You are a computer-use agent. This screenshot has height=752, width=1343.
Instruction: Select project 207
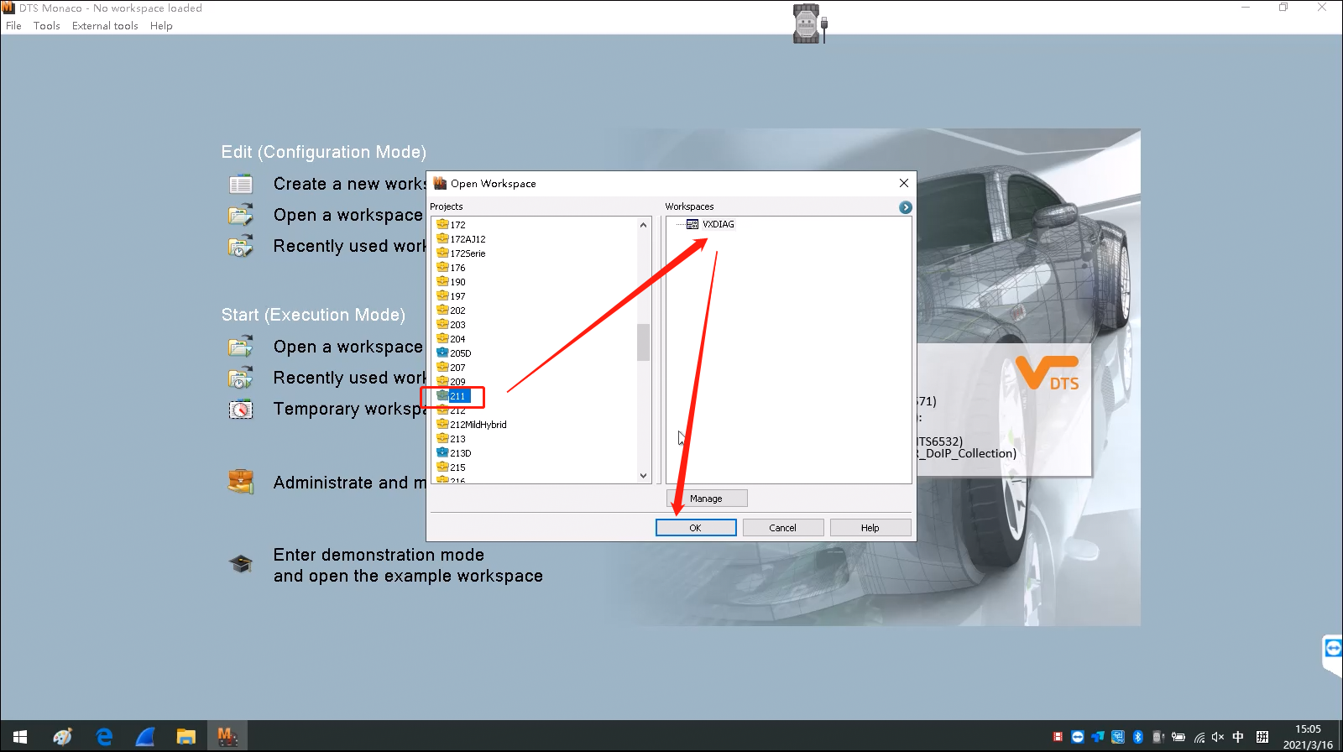tap(451, 368)
